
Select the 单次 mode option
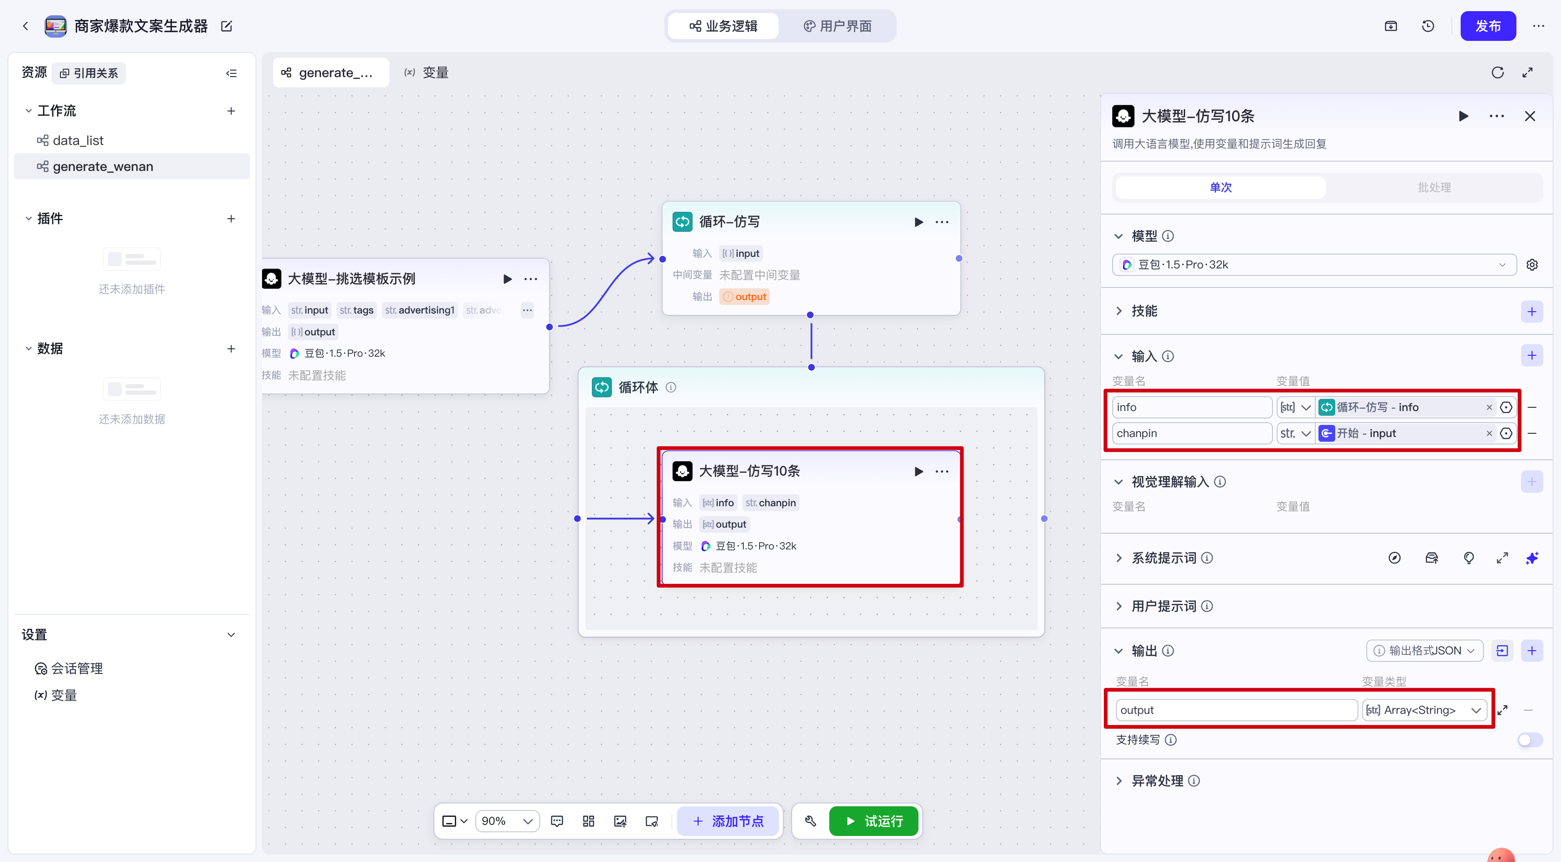click(x=1220, y=187)
